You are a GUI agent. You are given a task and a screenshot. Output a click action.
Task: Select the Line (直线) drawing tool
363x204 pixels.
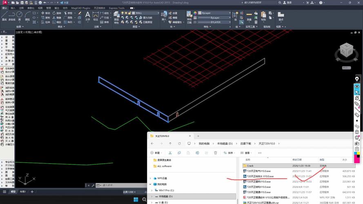point(4,16)
